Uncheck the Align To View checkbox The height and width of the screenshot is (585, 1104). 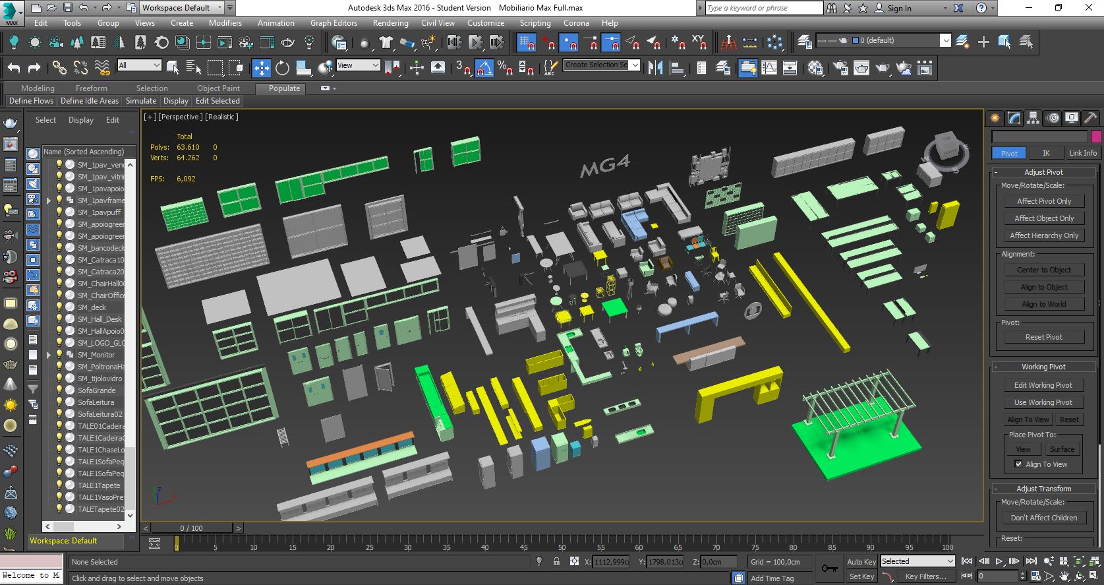[x=1018, y=464]
